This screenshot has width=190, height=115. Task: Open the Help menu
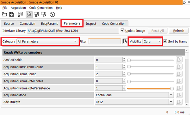pyautogui.click(x=59, y=8)
